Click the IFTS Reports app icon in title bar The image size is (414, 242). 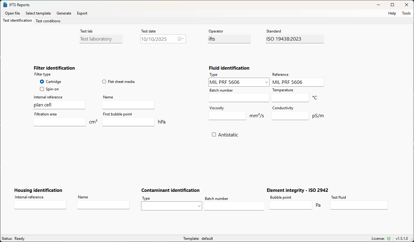pos(5,5)
